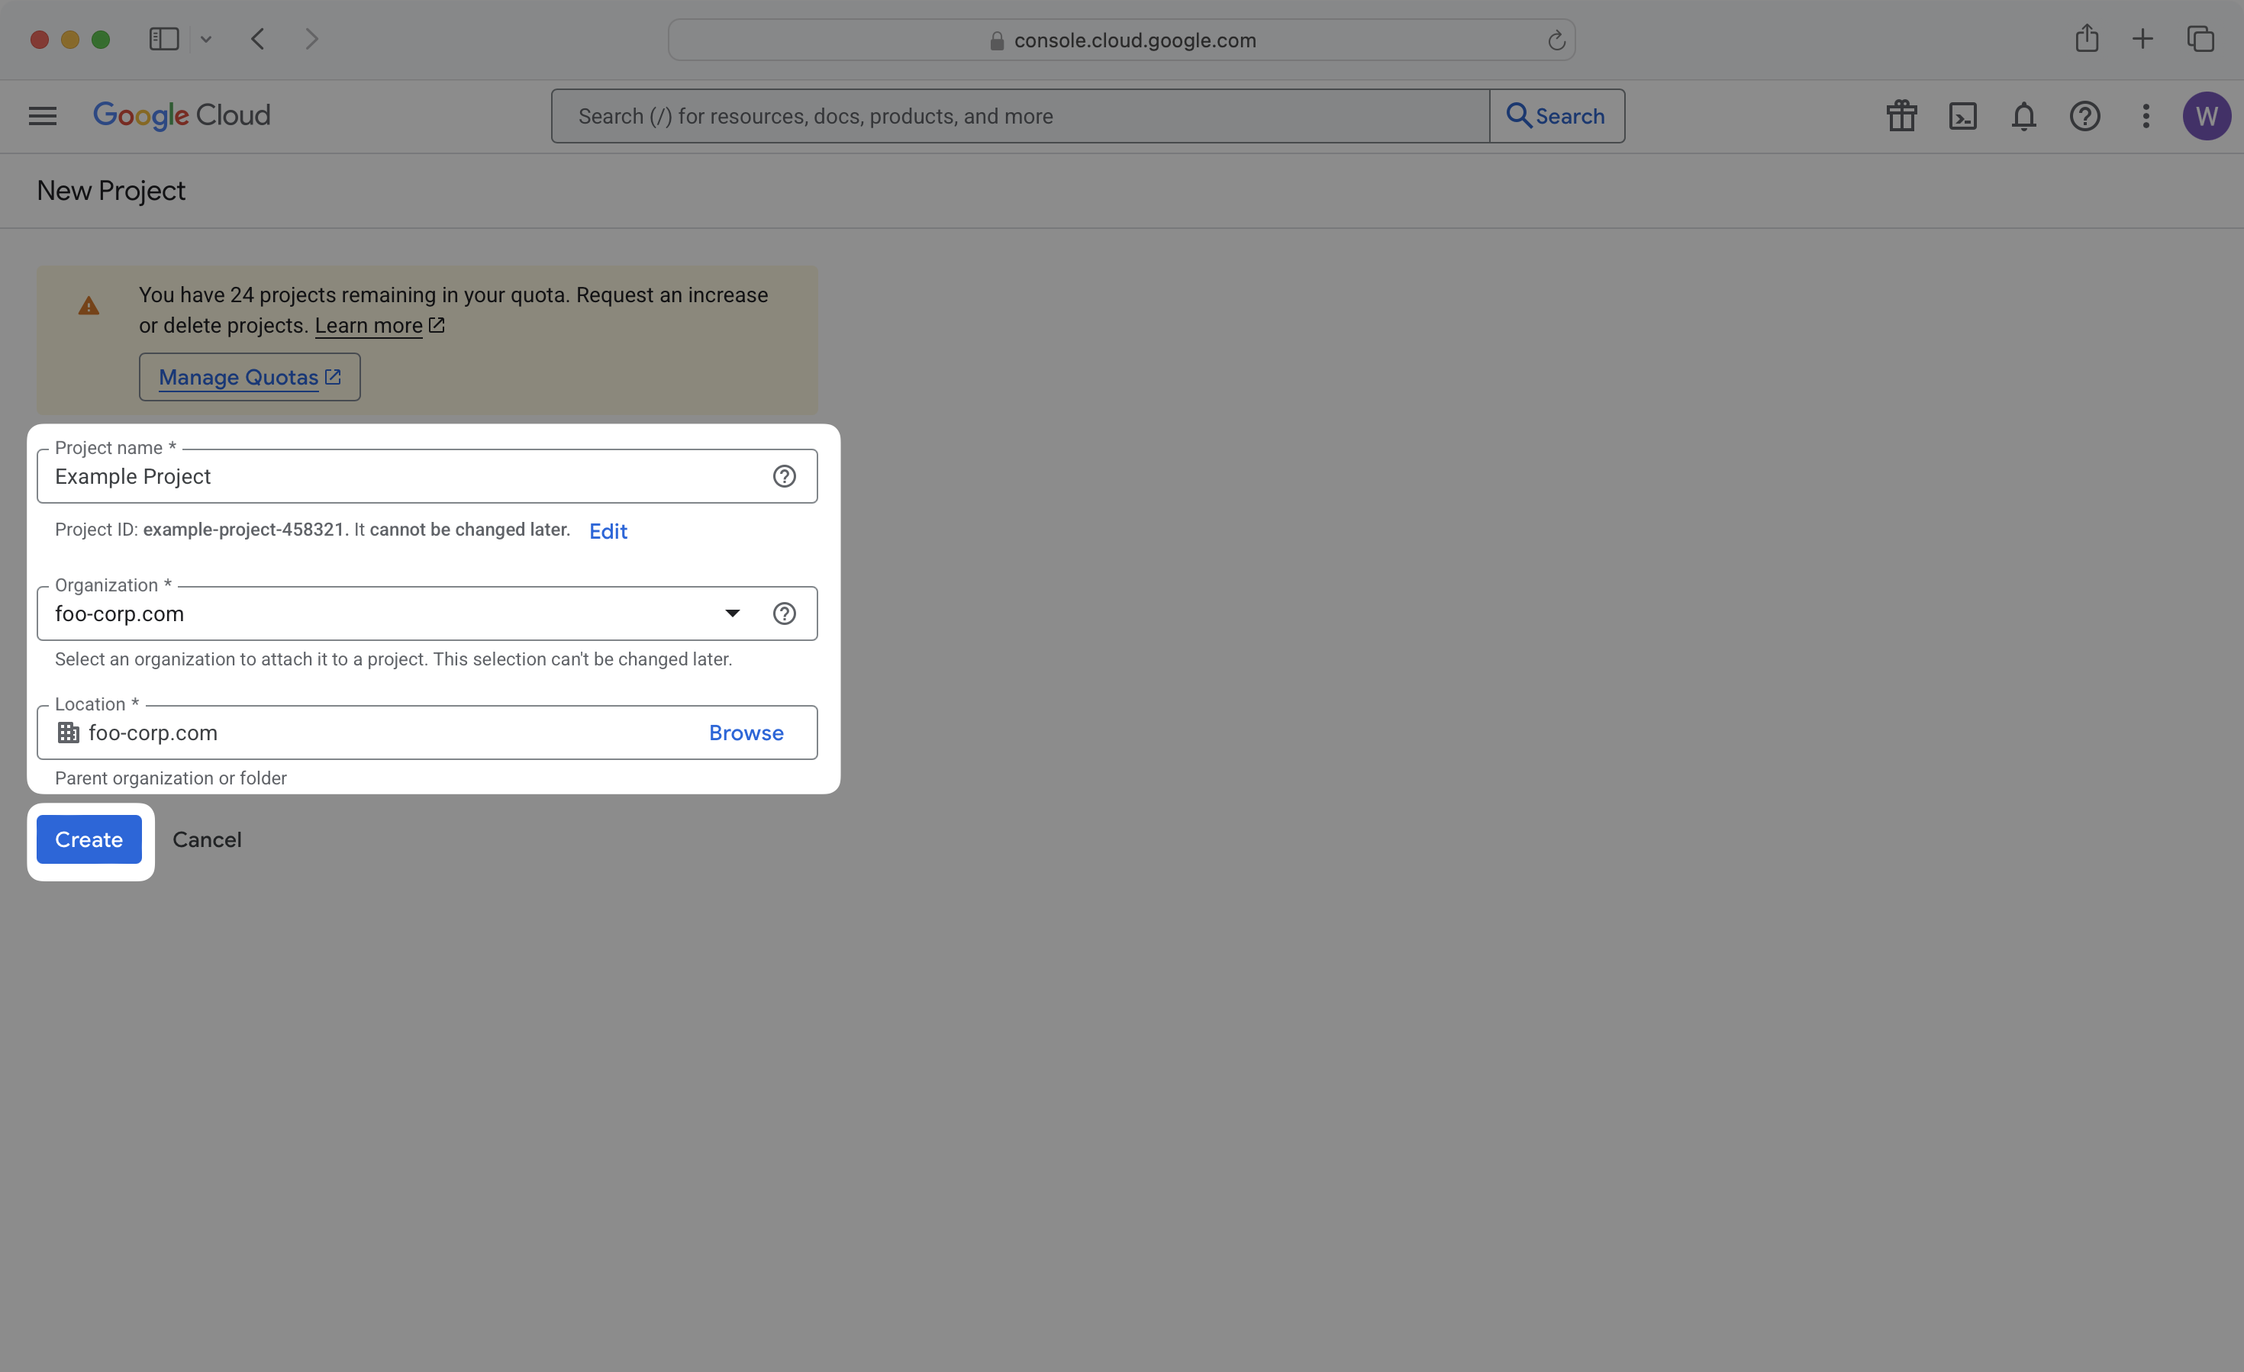Show all browser tabs overview
The image size is (2244, 1372).
pos(2203,38)
